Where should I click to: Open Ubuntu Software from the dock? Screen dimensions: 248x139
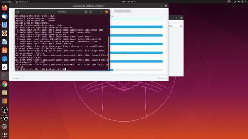tap(4, 50)
